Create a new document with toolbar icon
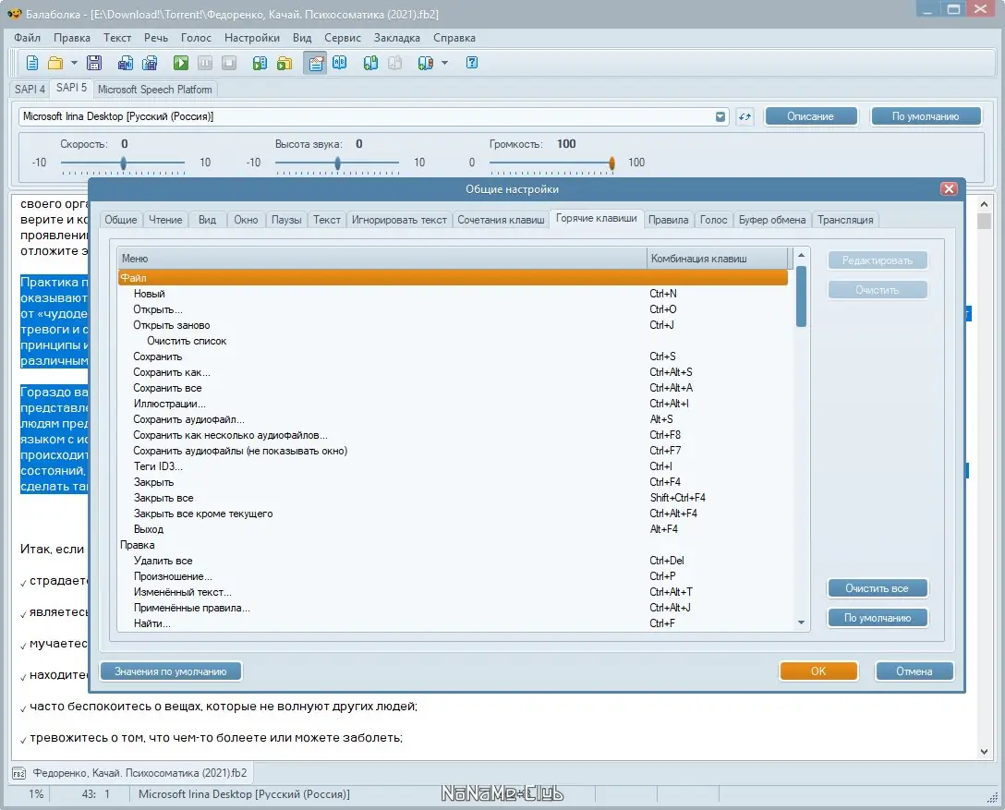The image size is (1005, 810). 32,63
